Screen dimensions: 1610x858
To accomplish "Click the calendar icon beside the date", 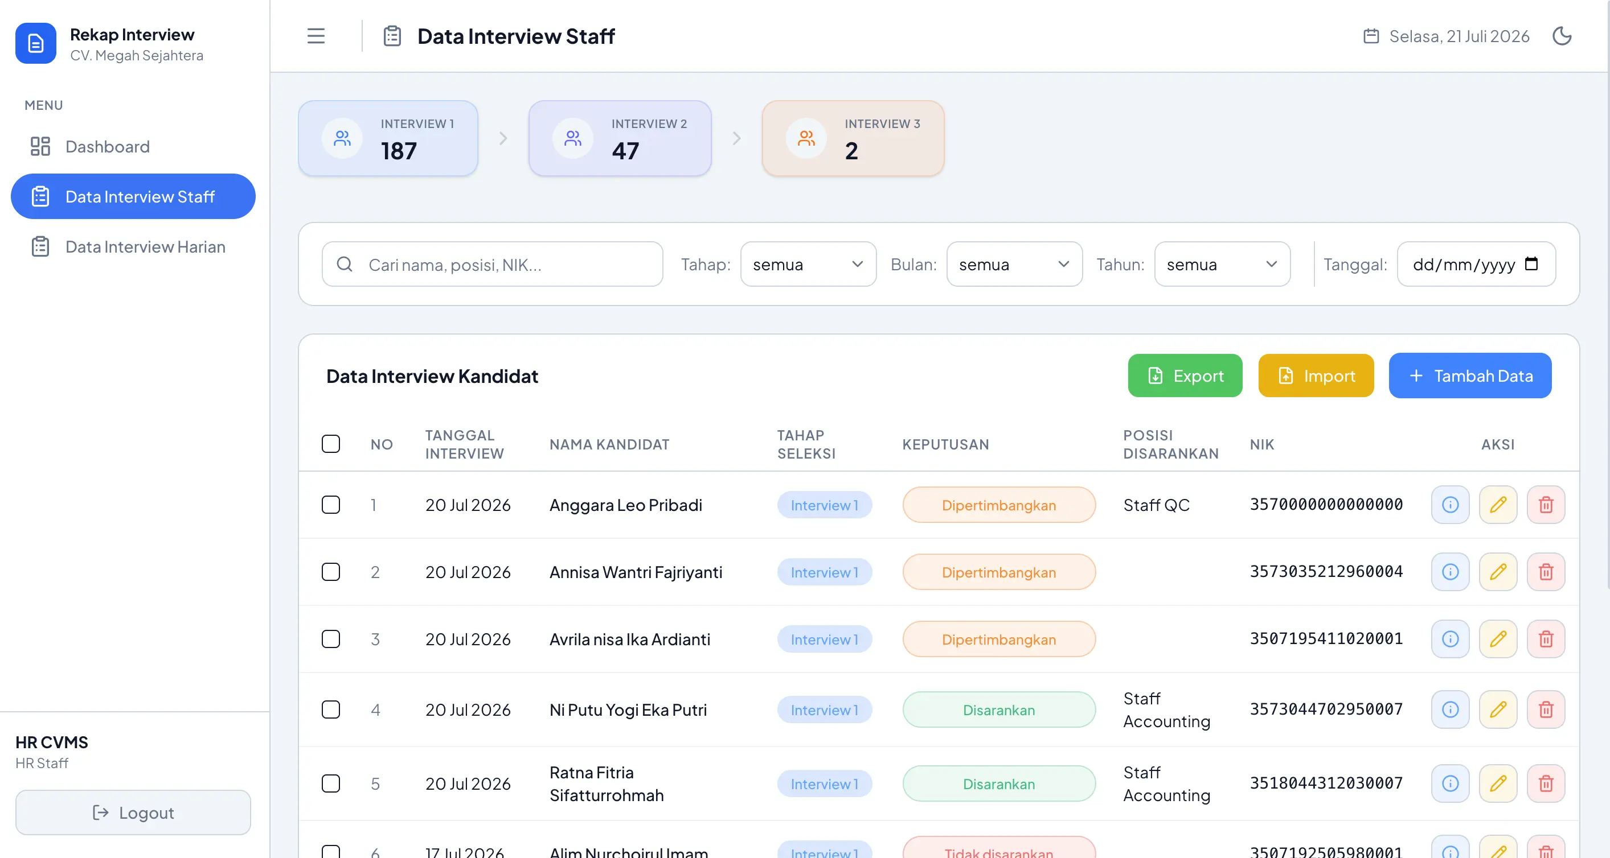I will click(1371, 36).
